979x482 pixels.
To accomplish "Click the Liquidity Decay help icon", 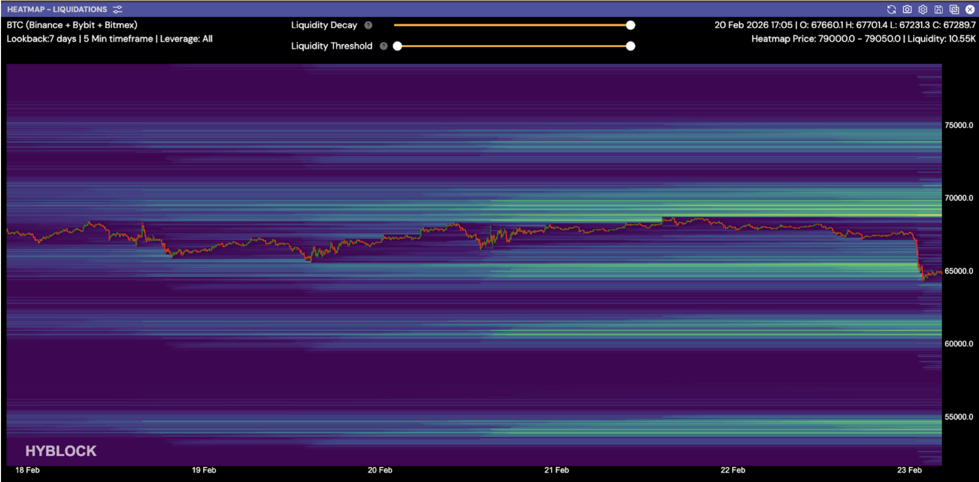I will click(x=368, y=25).
